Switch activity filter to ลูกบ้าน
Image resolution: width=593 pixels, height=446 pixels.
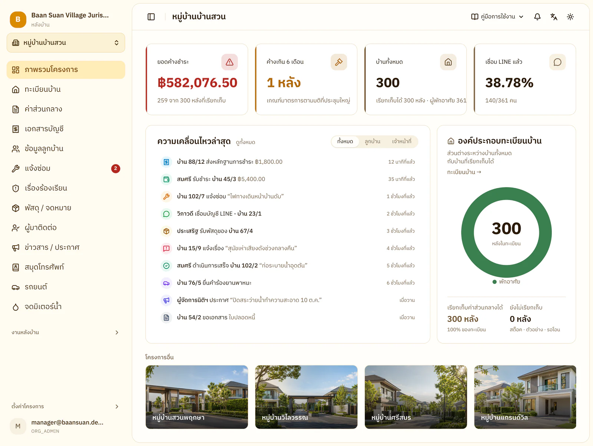click(x=372, y=142)
